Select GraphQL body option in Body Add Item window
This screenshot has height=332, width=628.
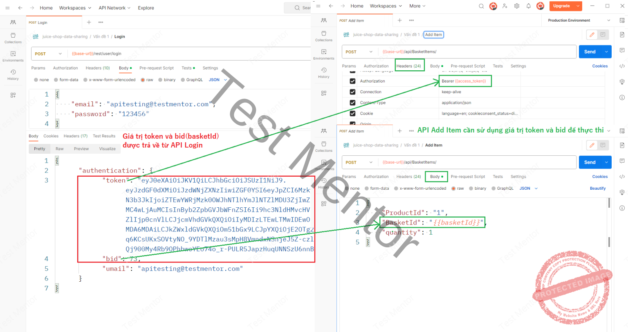tap(494, 188)
